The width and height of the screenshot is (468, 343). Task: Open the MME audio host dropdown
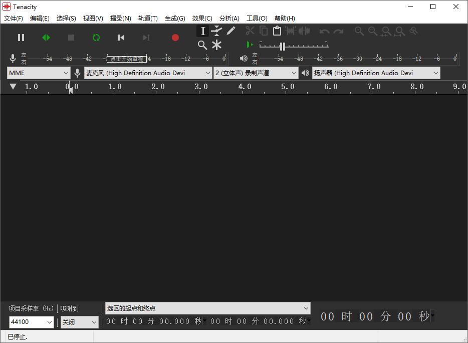(x=39, y=73)
